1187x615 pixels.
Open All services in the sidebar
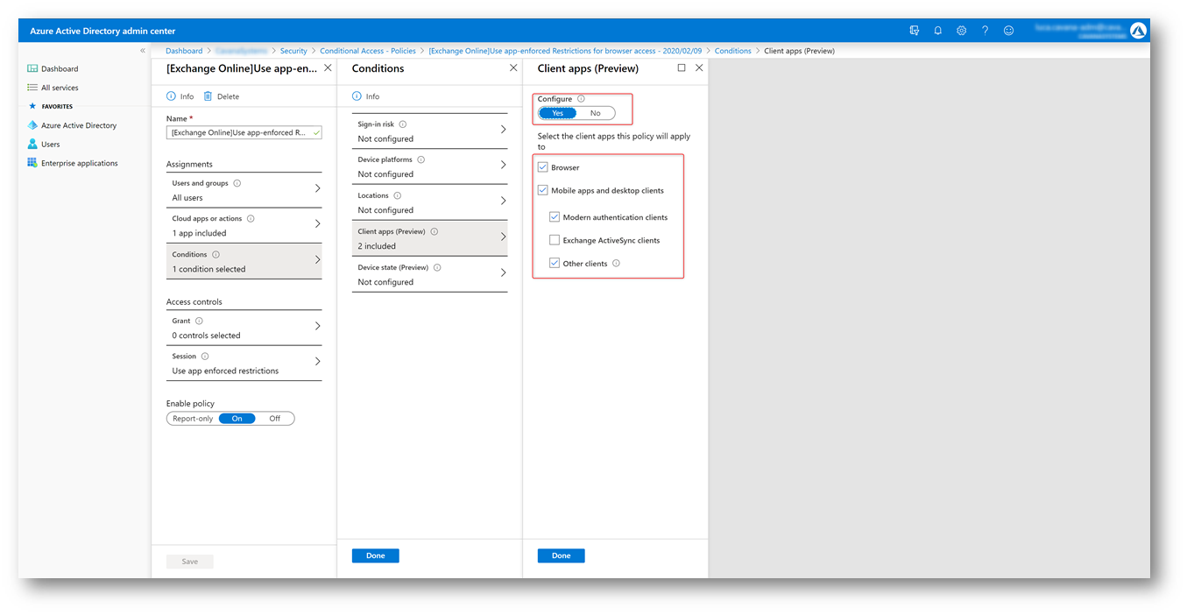60,88
